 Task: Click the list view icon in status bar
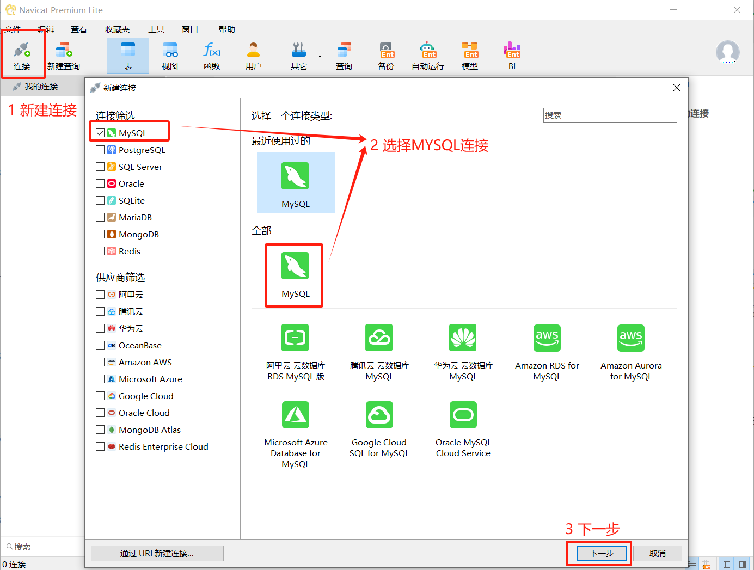pos(692,565)
